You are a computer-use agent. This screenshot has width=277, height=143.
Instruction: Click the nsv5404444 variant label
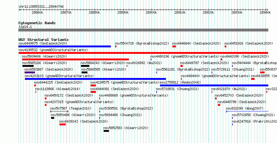tap(254, 63)
